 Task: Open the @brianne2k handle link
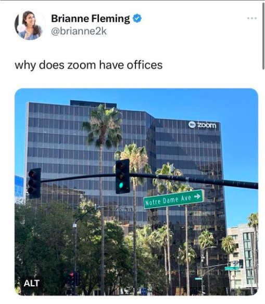[x=79, y=31]
